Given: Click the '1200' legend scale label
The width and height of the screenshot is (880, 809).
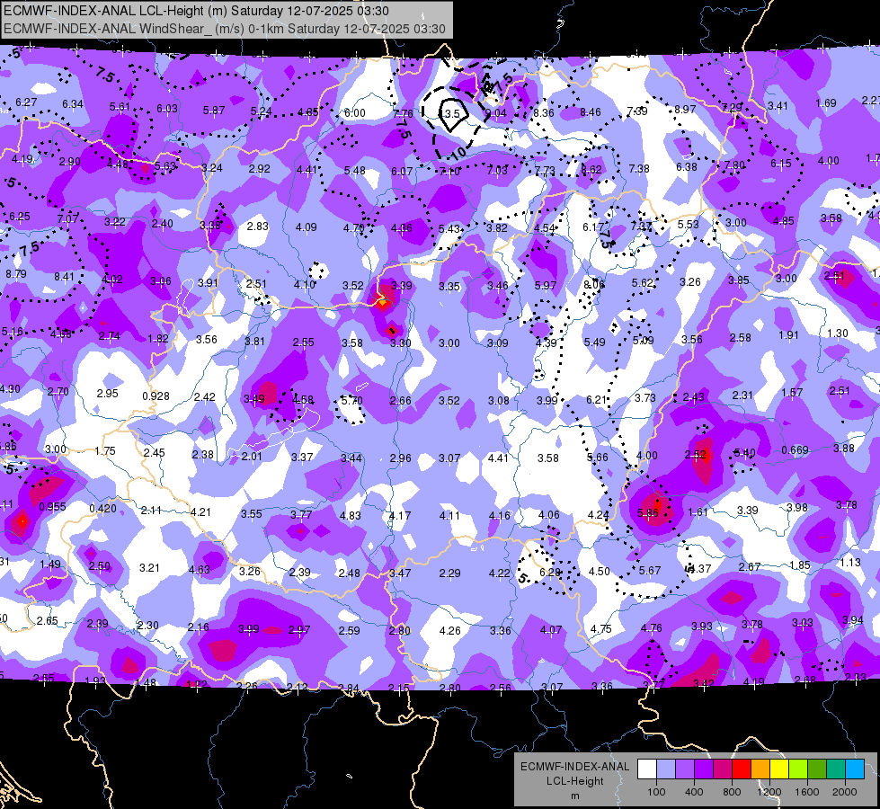Looking at the screenshot, I should (769, 792).
